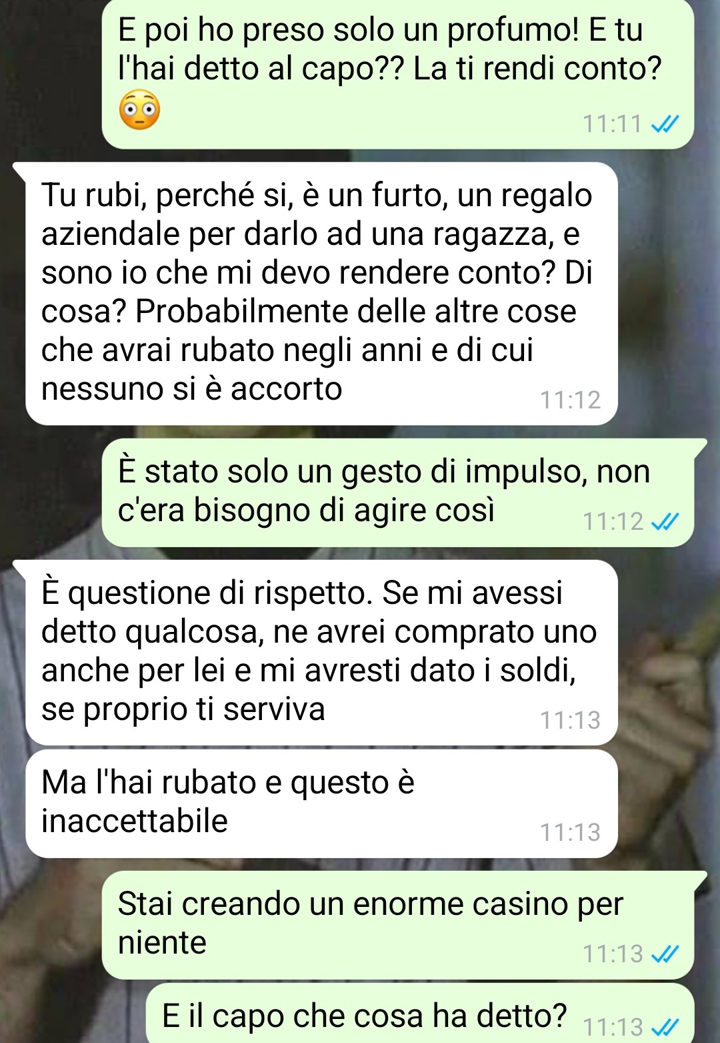
Task: Tap message 'È stato solo un gesto di impulso'
Action: click(398, 492)
